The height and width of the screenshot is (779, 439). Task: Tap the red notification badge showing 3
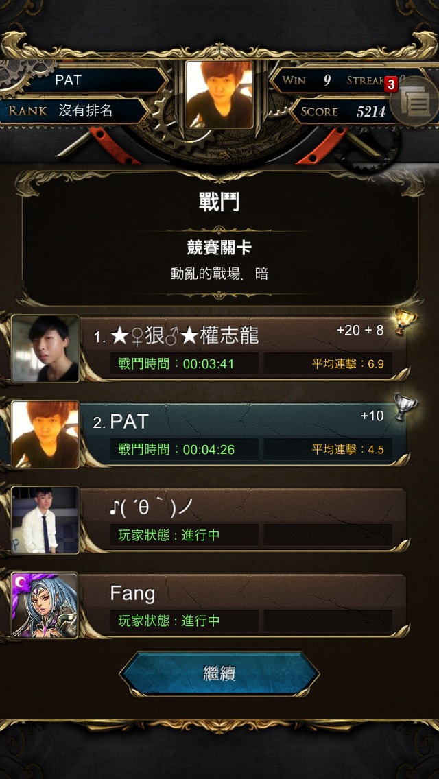click(x=391, y=85)
